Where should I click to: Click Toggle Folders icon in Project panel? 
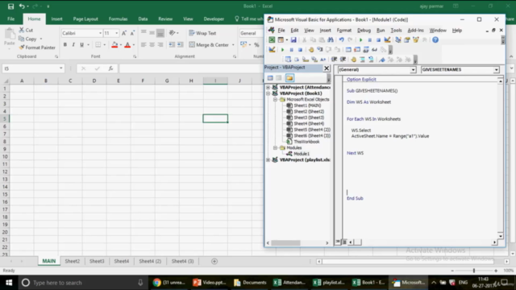click(289, 78)
